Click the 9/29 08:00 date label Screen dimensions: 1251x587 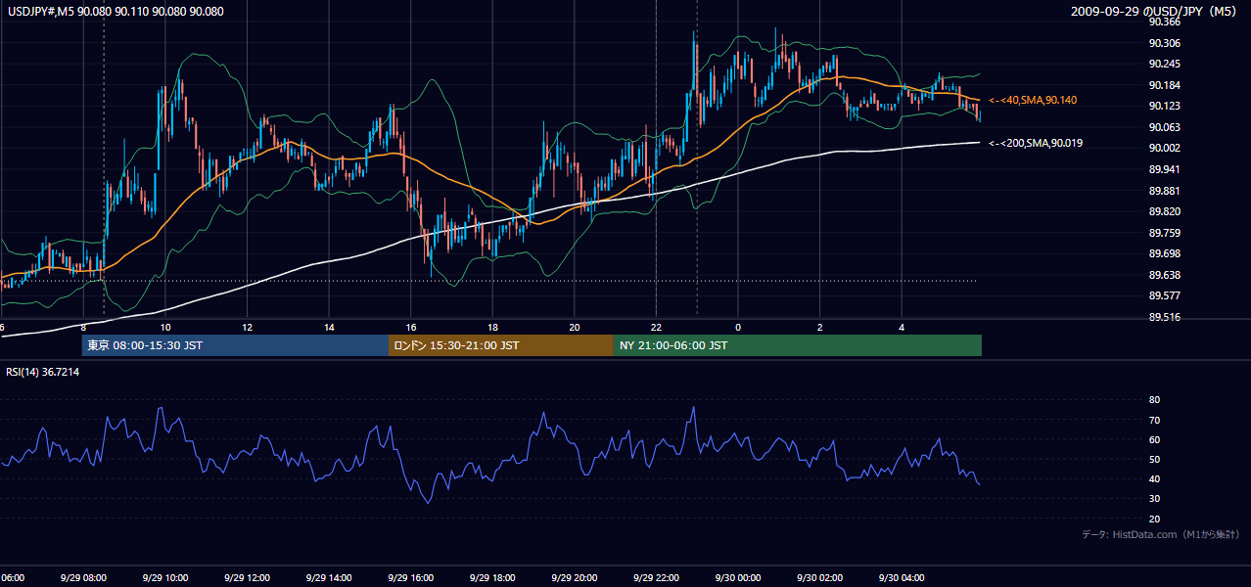(83, 577)
